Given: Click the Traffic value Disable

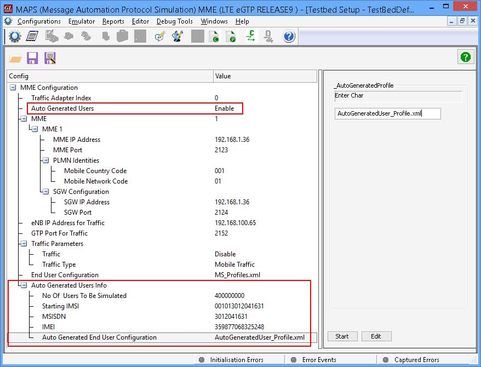Looking at the screenshot, I should pyautogui.click(x=225, y=254).
